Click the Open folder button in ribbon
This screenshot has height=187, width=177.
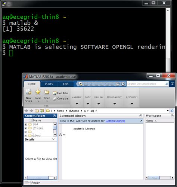pos(47,95)
